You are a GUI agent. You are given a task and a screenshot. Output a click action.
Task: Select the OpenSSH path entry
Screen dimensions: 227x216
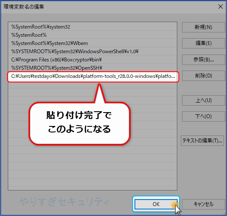coord(93,68)
